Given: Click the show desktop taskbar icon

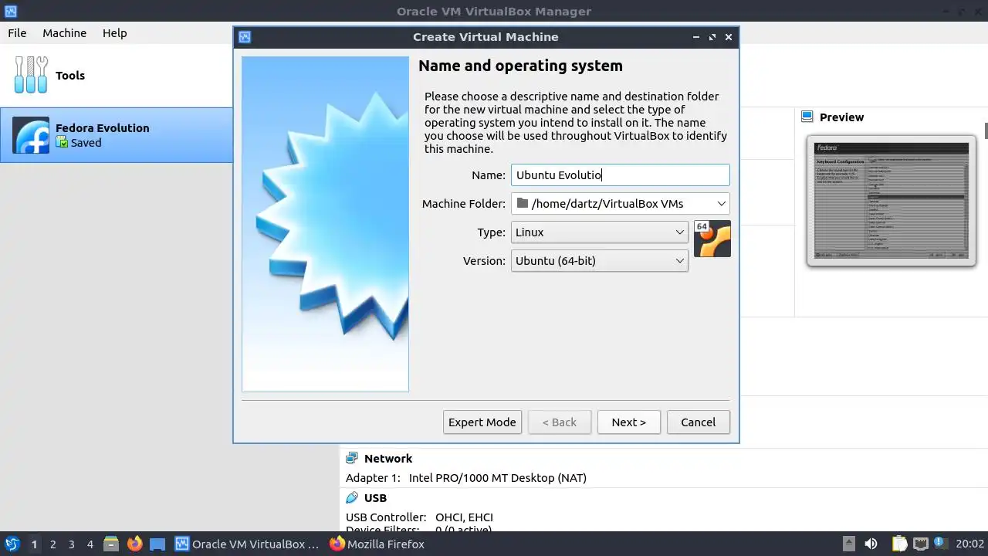Looking at the screenshot, I should [157, 544].
